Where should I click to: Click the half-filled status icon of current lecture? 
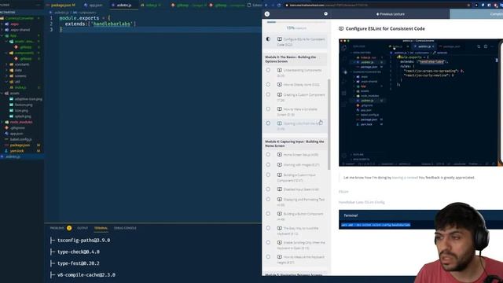pyautogui.click(x=268, y=39)
